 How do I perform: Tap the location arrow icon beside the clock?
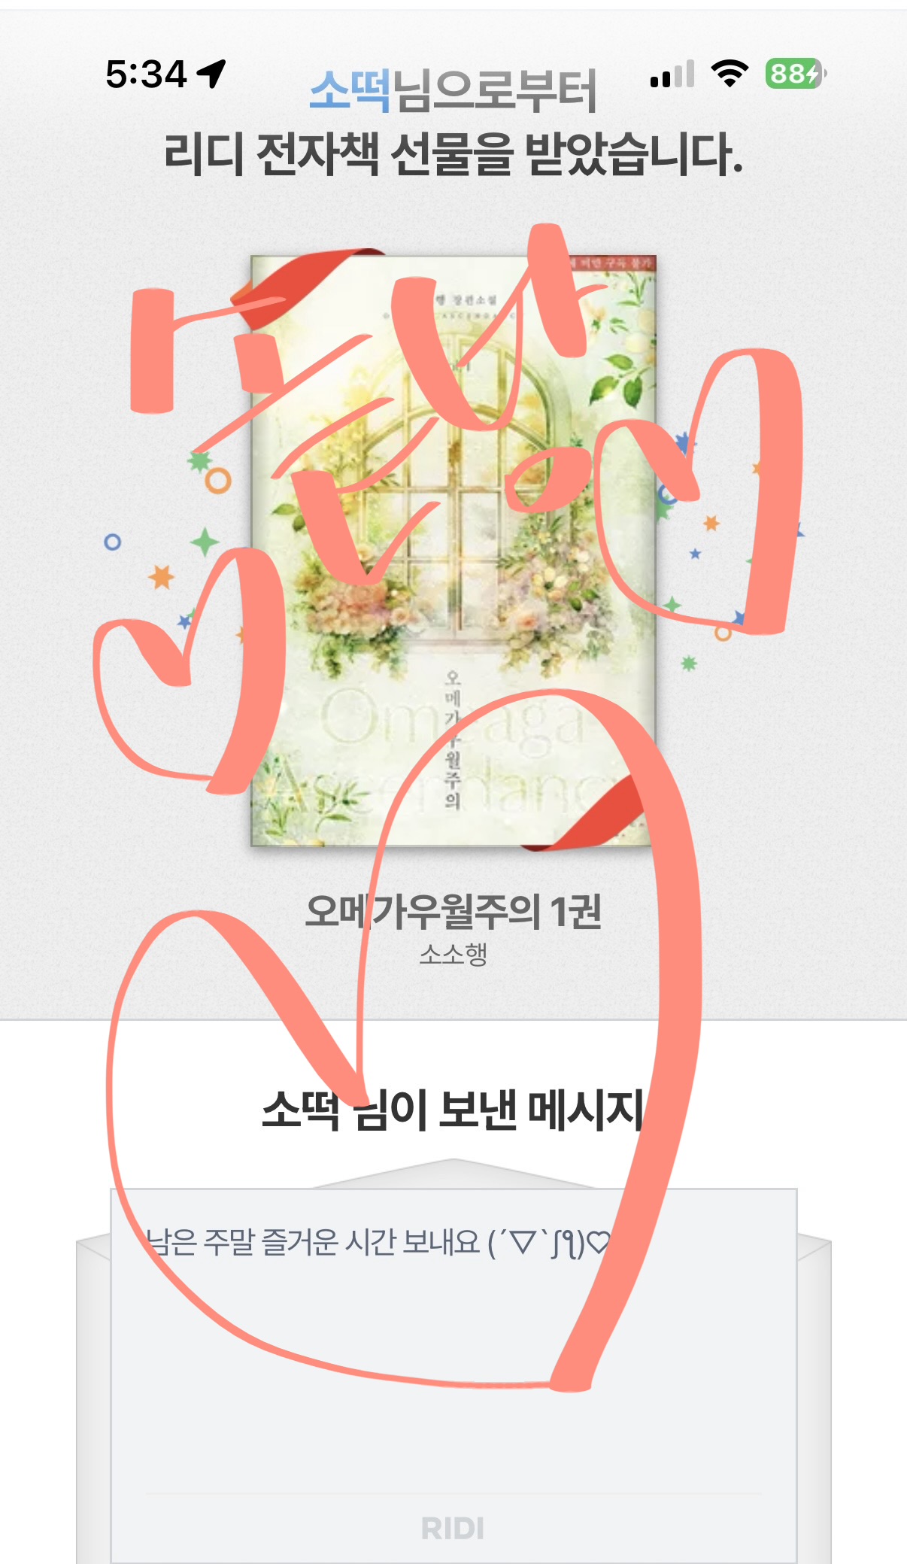tap(211, 74)
